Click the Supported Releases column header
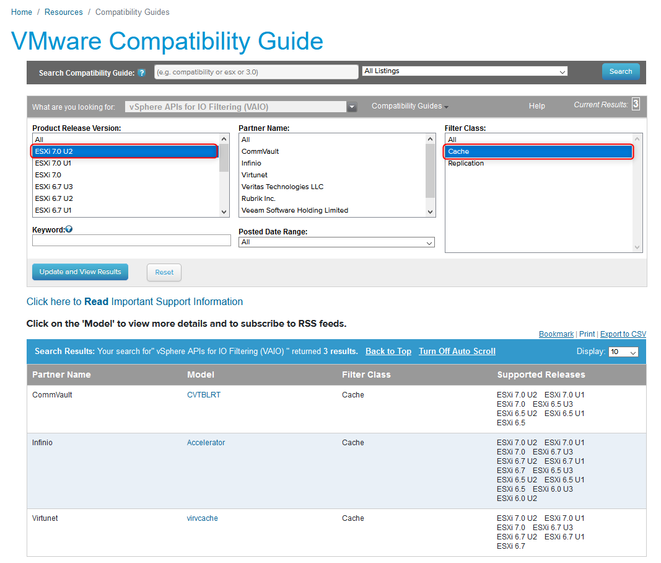Screen dimensions: 661x563 point(541,375)
